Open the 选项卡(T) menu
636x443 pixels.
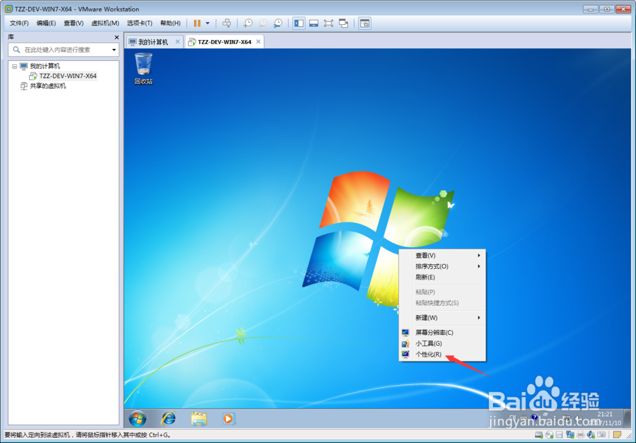click(x=139, y=23)
